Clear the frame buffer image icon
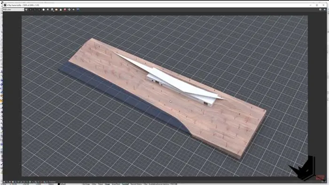Viewport: 329px width, 185px height. pyautogui.click(x=61, y=9)
